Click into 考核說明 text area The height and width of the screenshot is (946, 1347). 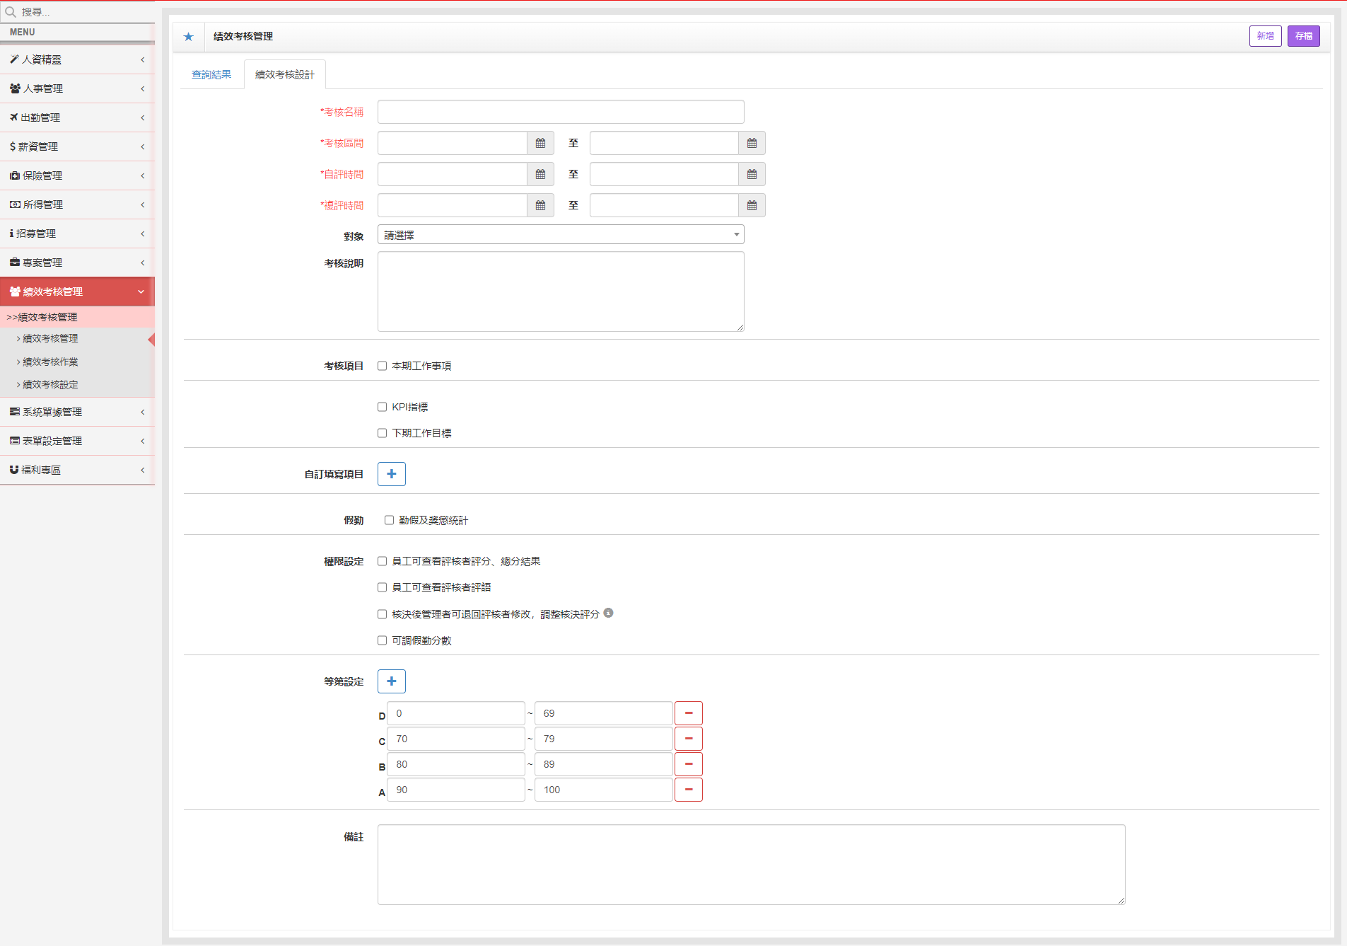coord(561,292)
